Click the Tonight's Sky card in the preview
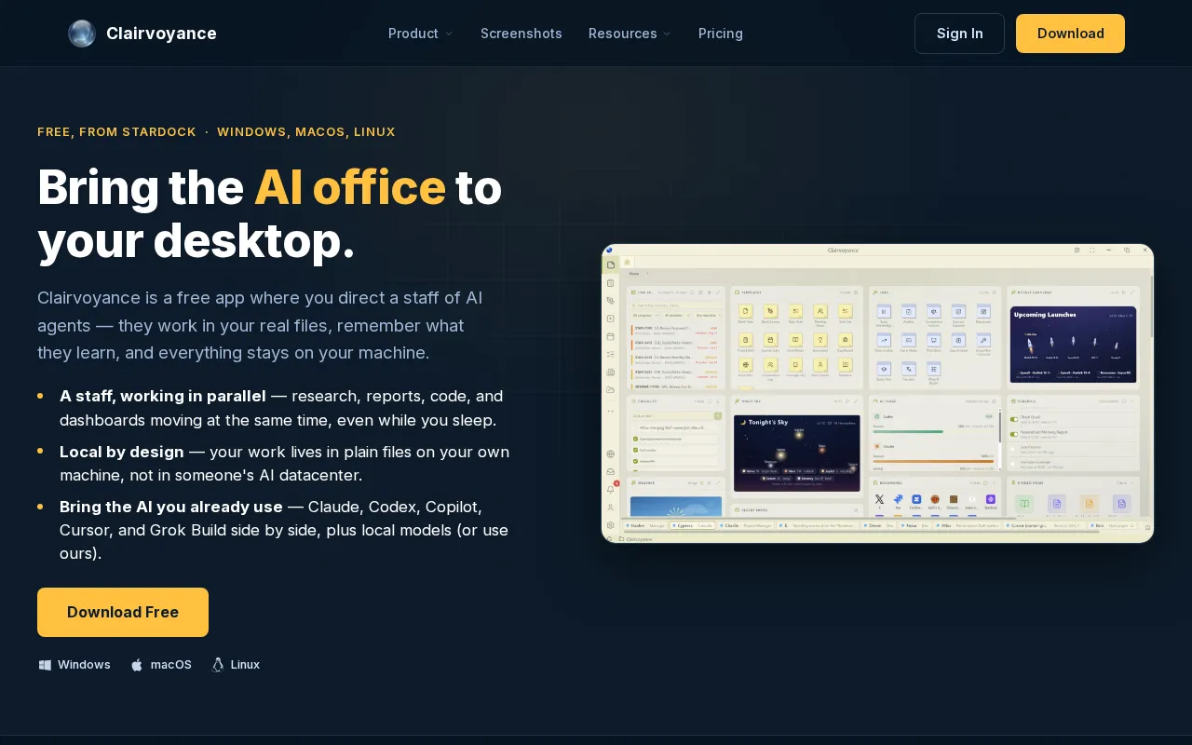Viewport: 1192px width, 745px height. point(796,454)
